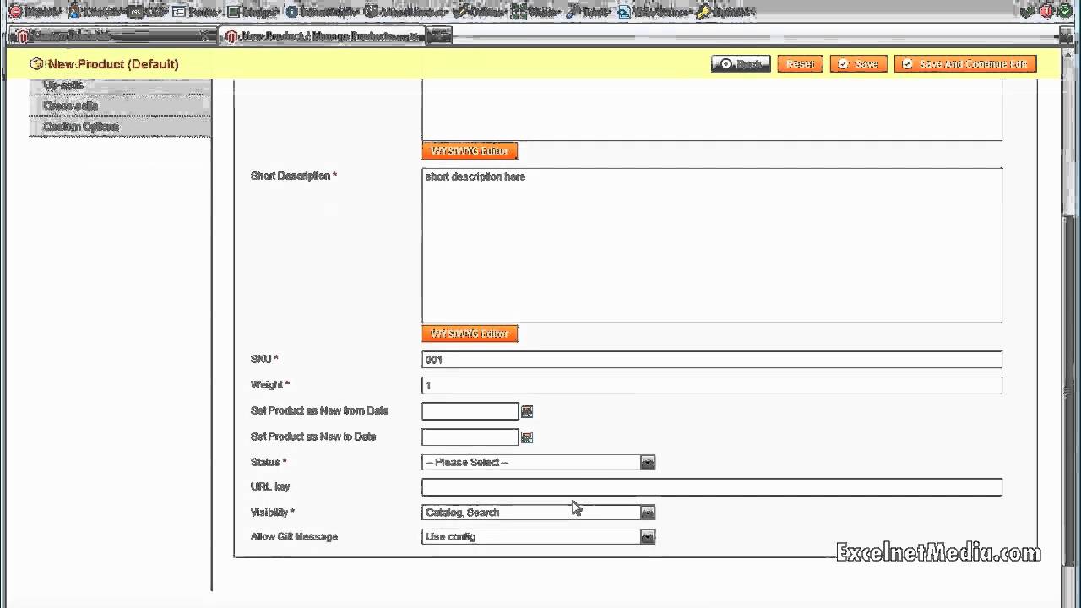The width and height of the screenshot is (1081, 608).
Task: Click the Reset button
Action: coord(800,64)
